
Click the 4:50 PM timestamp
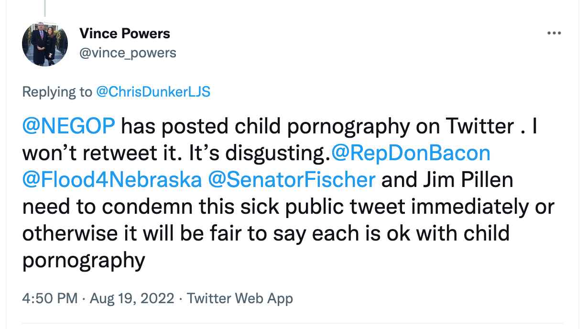[50, 298]
